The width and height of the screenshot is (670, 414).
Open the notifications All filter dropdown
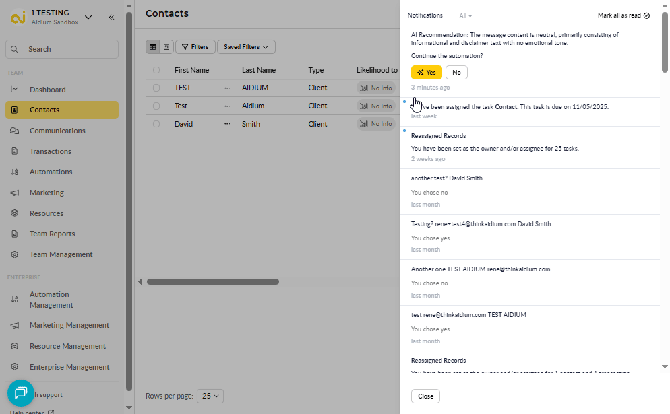tap(465, 15)
